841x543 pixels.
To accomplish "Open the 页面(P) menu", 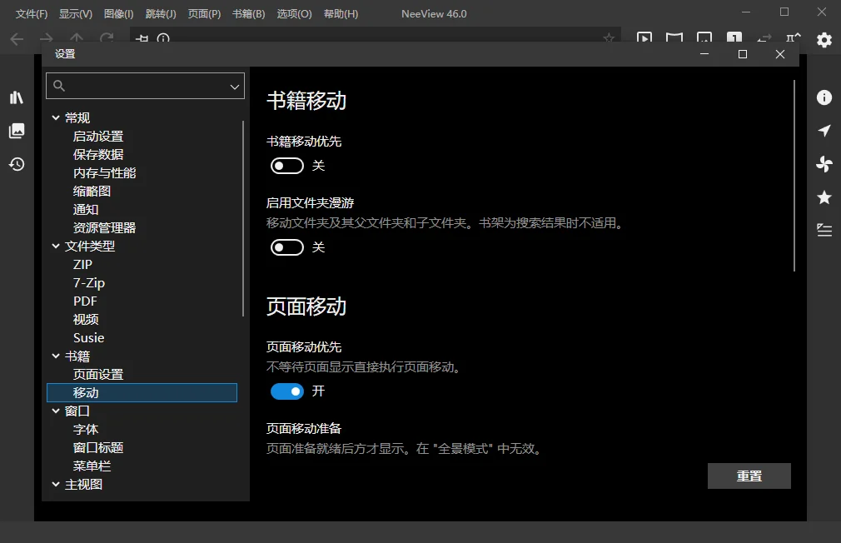I will 204,14.
